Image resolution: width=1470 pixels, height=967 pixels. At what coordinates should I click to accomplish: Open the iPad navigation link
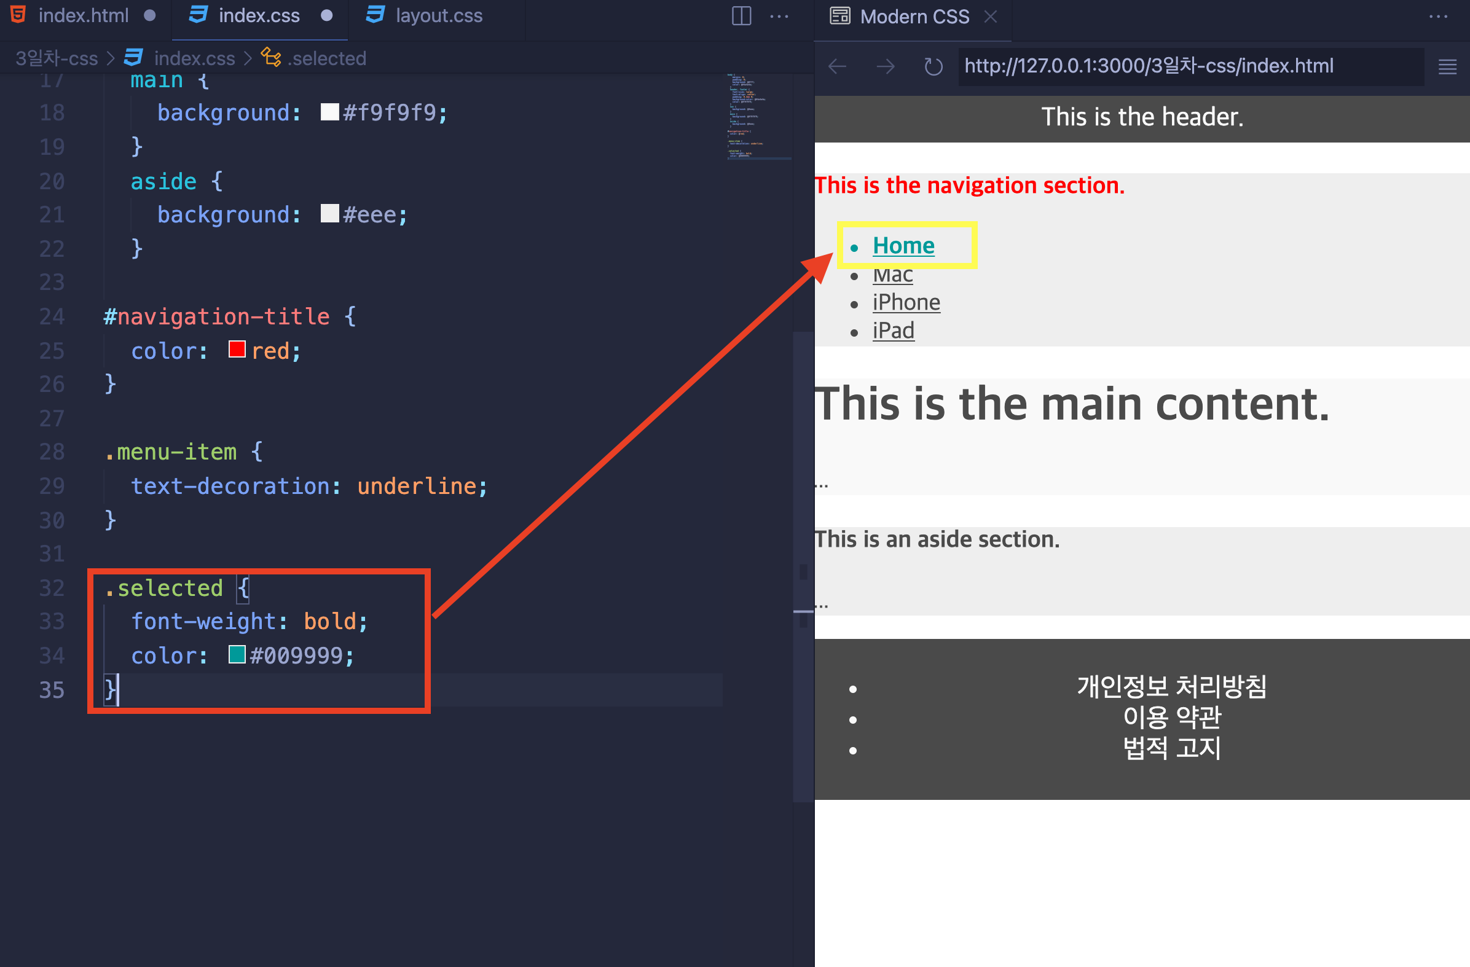point(893,331)
